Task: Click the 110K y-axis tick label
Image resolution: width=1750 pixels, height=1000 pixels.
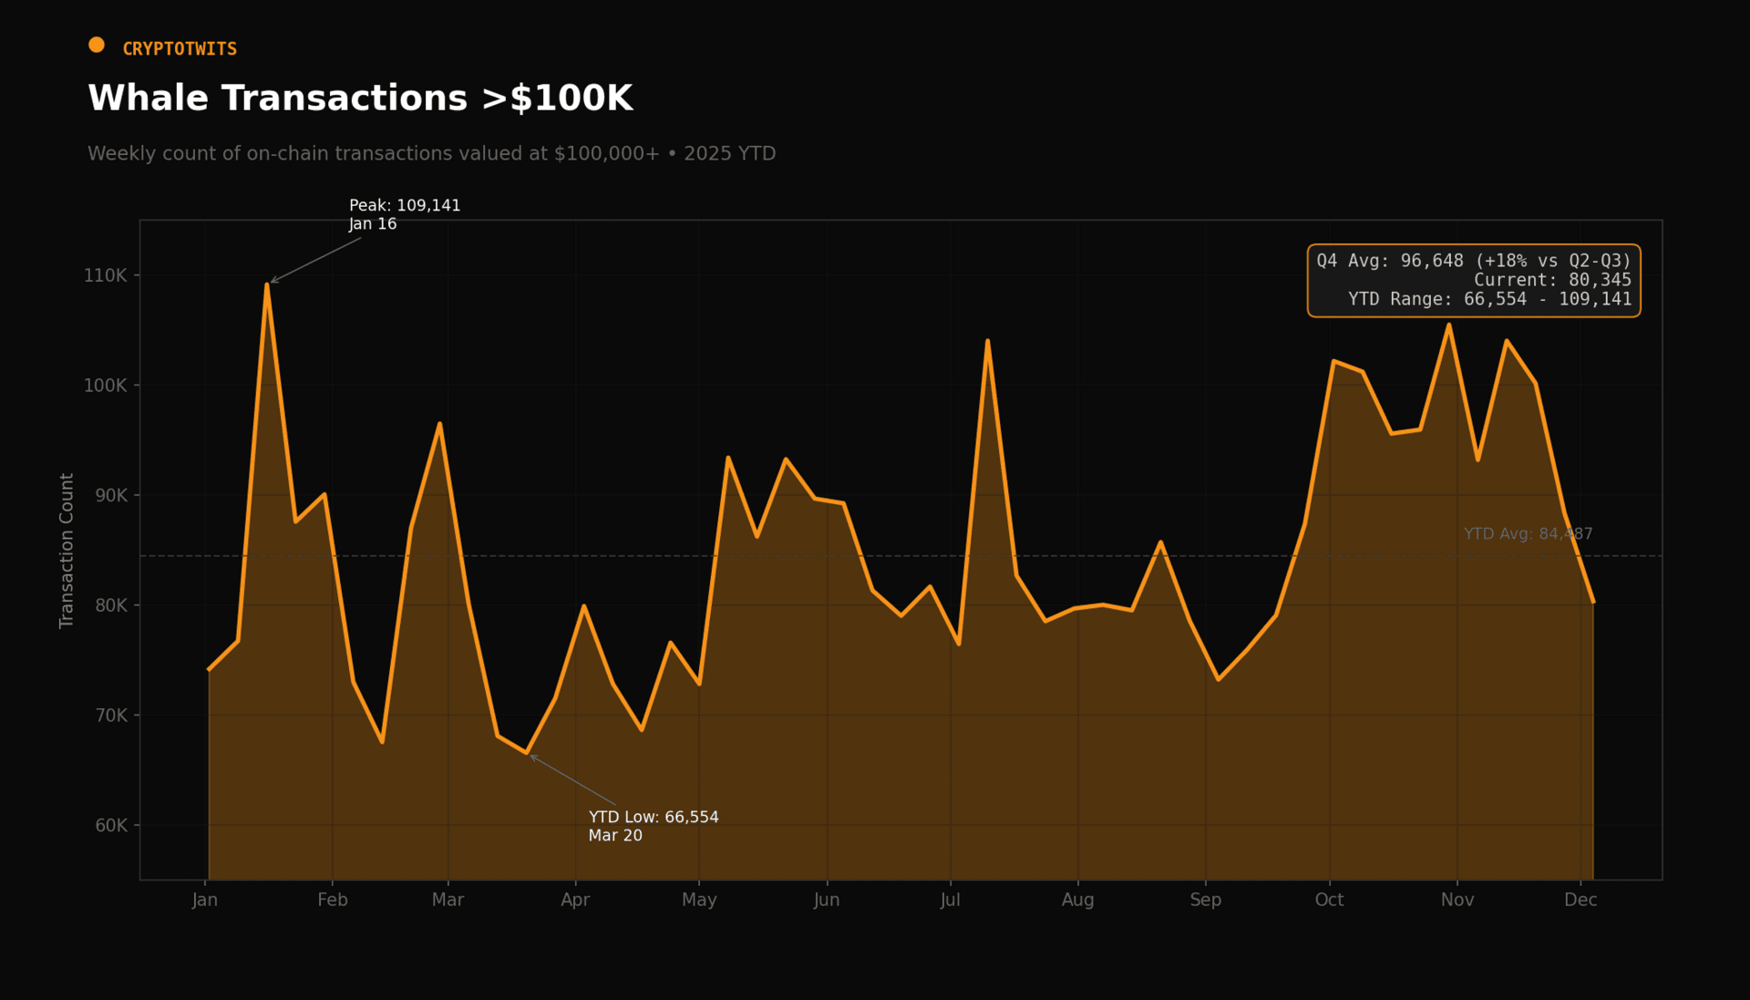Action: click(x=106, y=275)
